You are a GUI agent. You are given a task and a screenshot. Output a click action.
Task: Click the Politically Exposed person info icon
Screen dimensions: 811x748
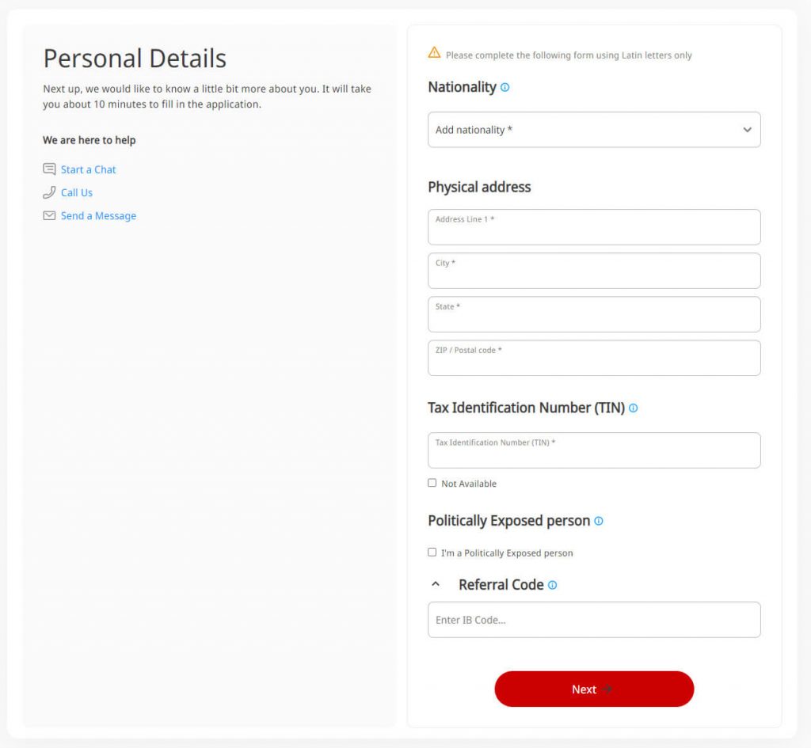point(599,521)
